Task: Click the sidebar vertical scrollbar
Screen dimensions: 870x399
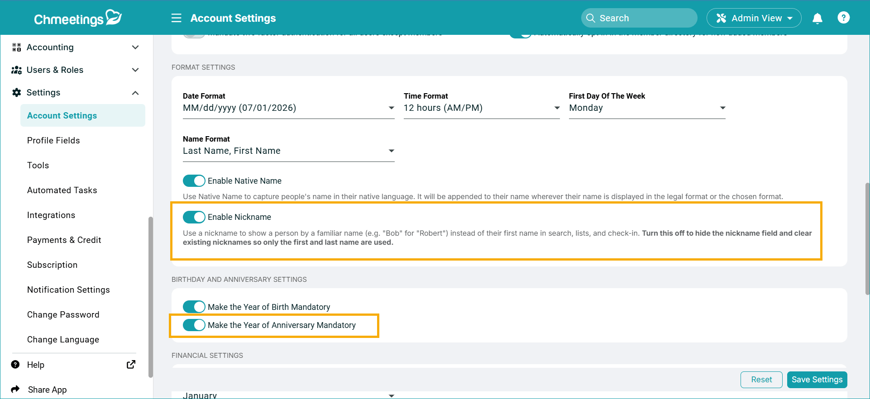Action: pos(151,297)
